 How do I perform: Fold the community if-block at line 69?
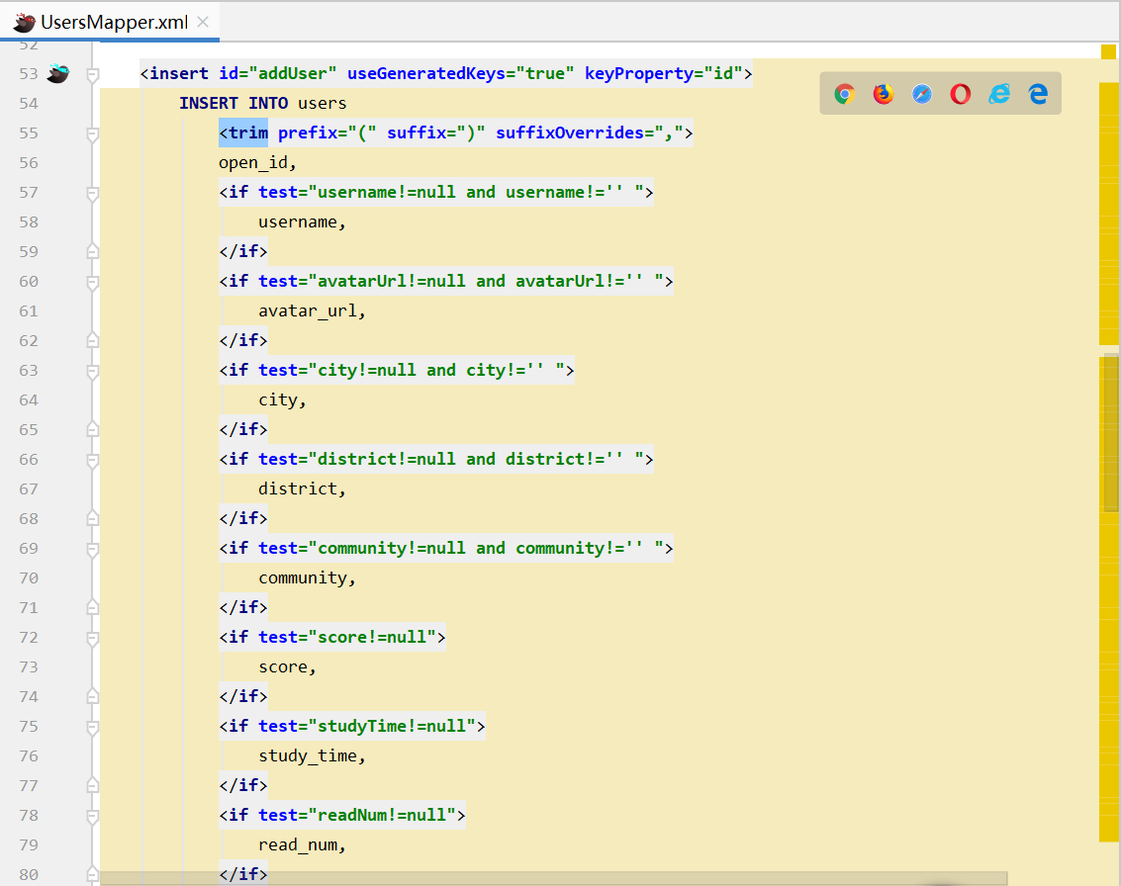tap(92, 549)
